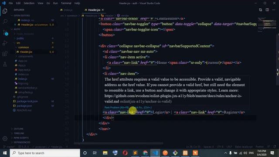Open the Run and Debug view
Image resolution: width=279 pixels, height=157 pixels.
click(5, 43)
